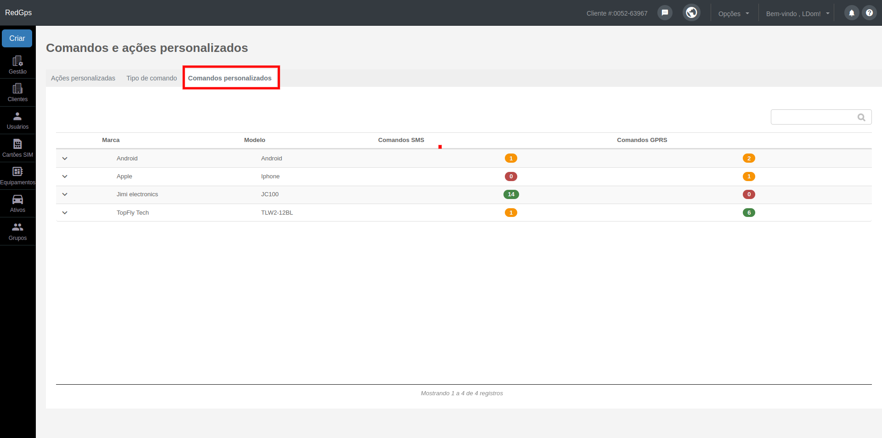This screenshot has width=882, height=438.
Task: Click the globe icon in the header
Action: 691,12
